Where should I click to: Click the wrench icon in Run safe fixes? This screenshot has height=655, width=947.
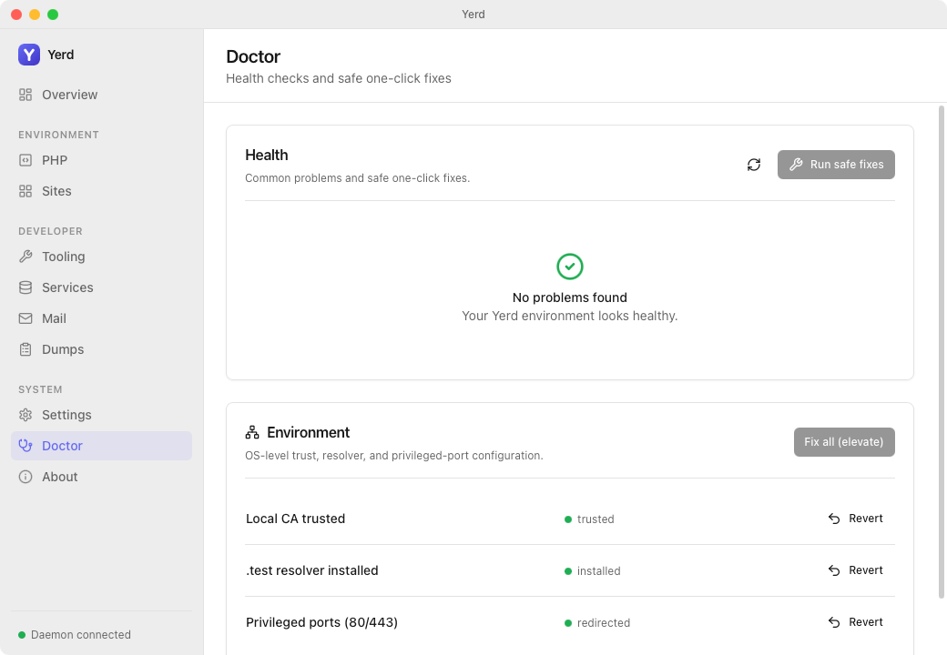pyautogui.click(x=796, y=165)
